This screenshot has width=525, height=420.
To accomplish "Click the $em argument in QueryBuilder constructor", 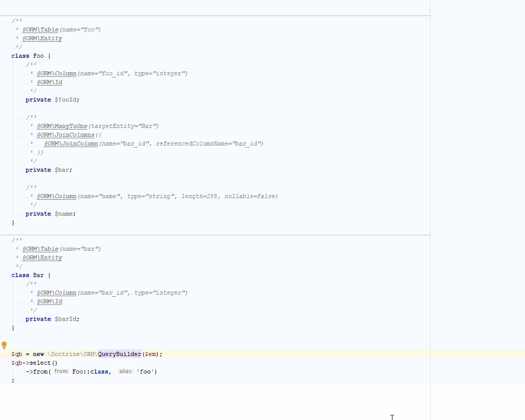I will click(151, 354).
